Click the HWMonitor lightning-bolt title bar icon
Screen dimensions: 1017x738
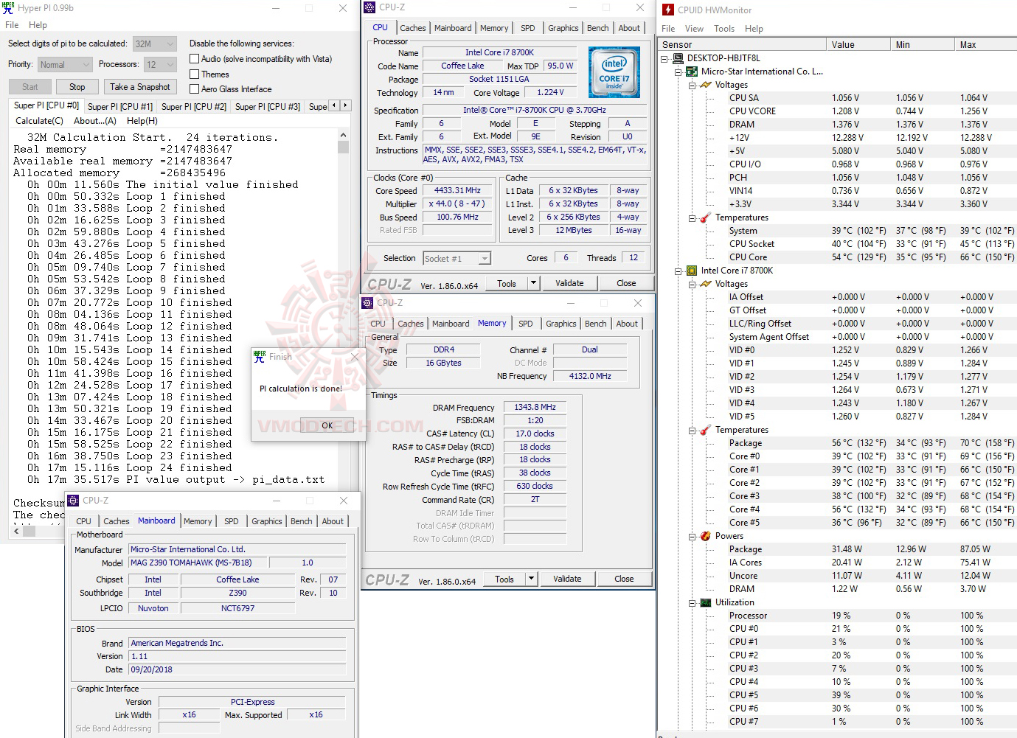667,10
